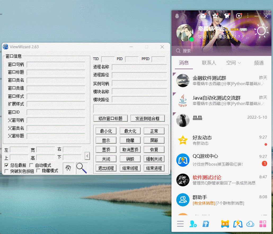This screenshot has height=234, width=273.
Task: Click the 显示 button
Action: 106,140
